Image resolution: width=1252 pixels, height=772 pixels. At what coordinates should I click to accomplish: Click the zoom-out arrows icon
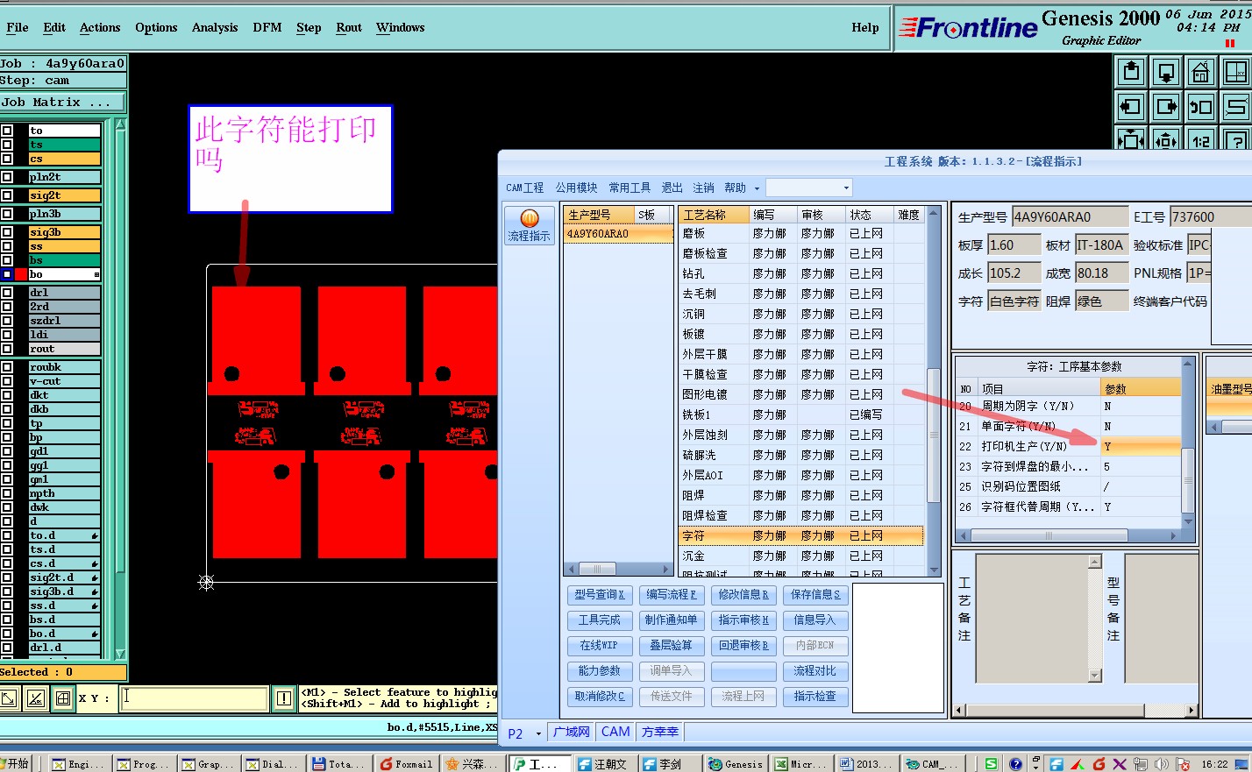point(1166,138)
